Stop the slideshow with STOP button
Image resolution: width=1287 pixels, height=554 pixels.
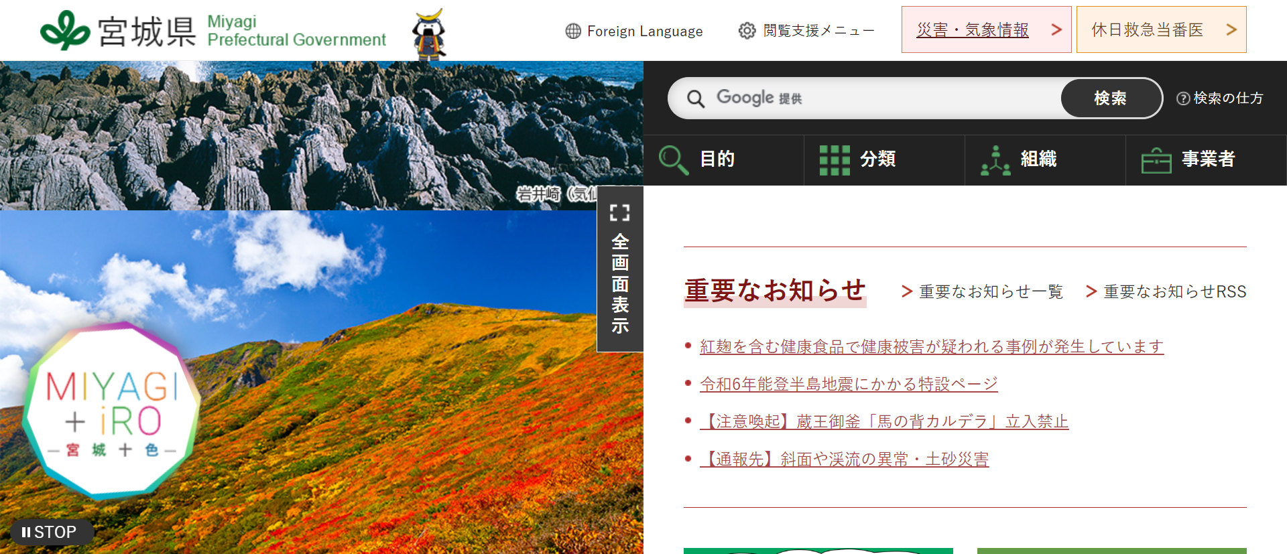pos(52,532)
